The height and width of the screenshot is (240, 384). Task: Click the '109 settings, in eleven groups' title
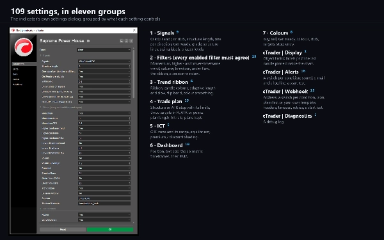(68, 12)
